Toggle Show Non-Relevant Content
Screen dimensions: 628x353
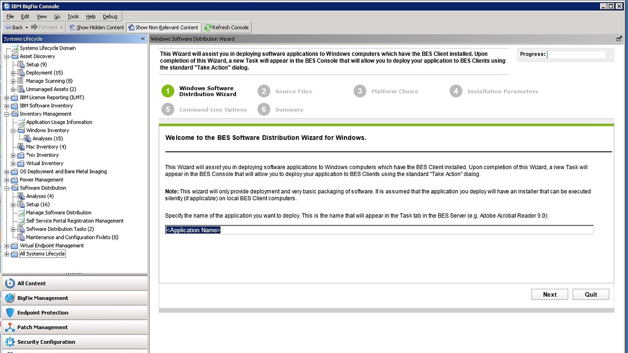click(x=163, y=27)
